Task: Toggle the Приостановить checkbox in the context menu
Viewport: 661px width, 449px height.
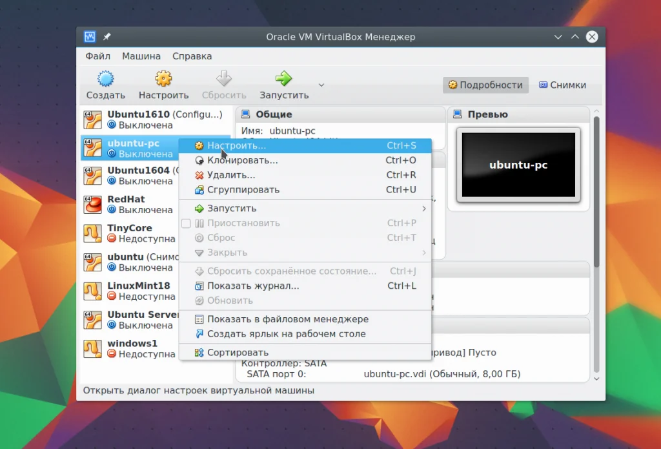Action: (186, 224)
